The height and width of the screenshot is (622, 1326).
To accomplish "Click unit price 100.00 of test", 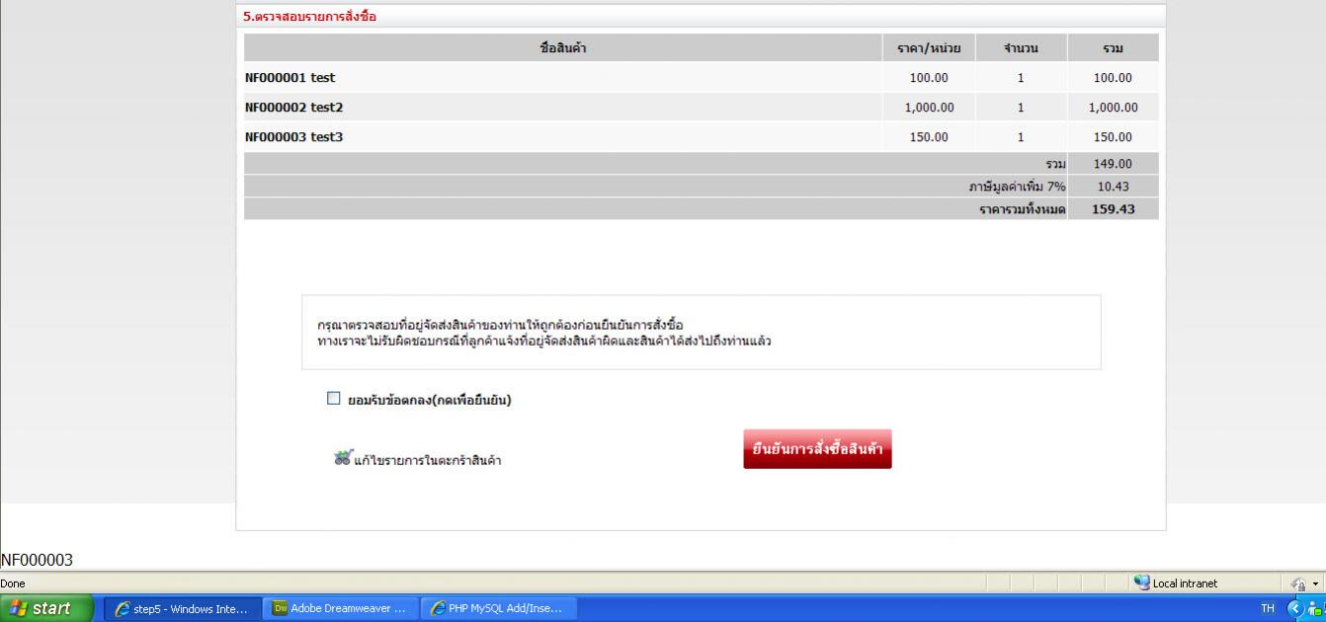I will click(929, 78).
